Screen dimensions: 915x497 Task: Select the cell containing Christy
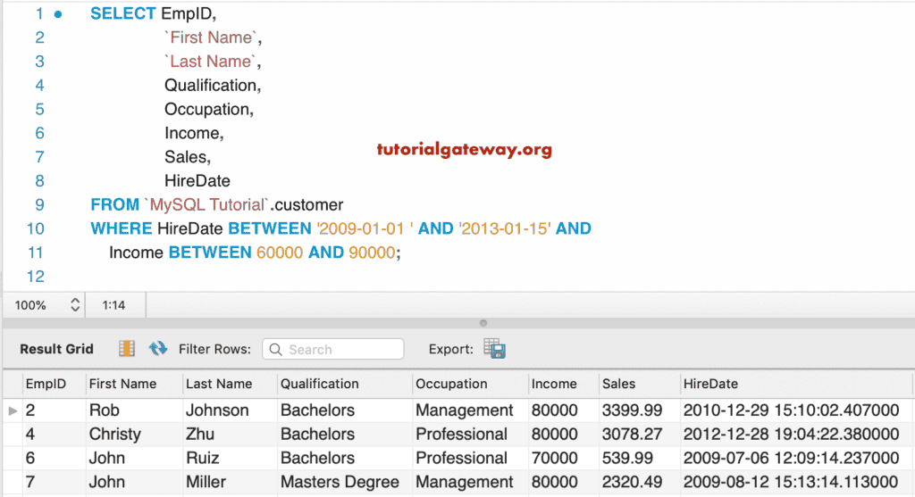pos(114,435)
